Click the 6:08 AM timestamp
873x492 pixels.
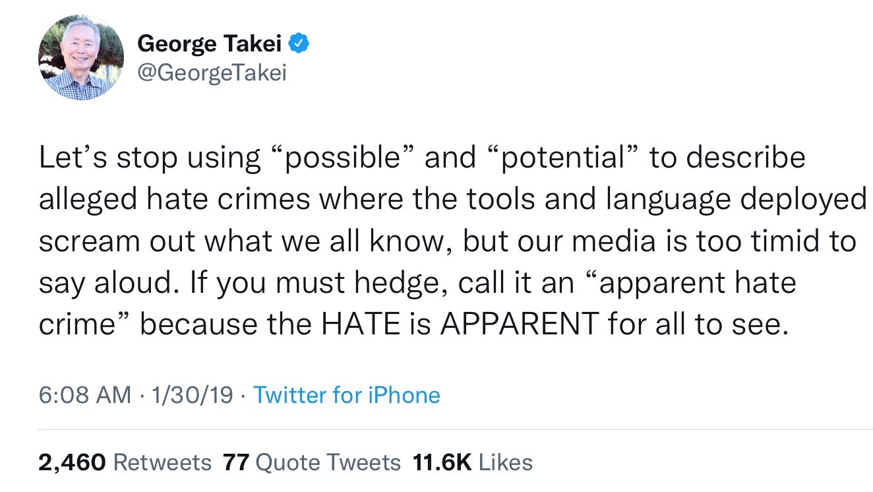point(84,395)
